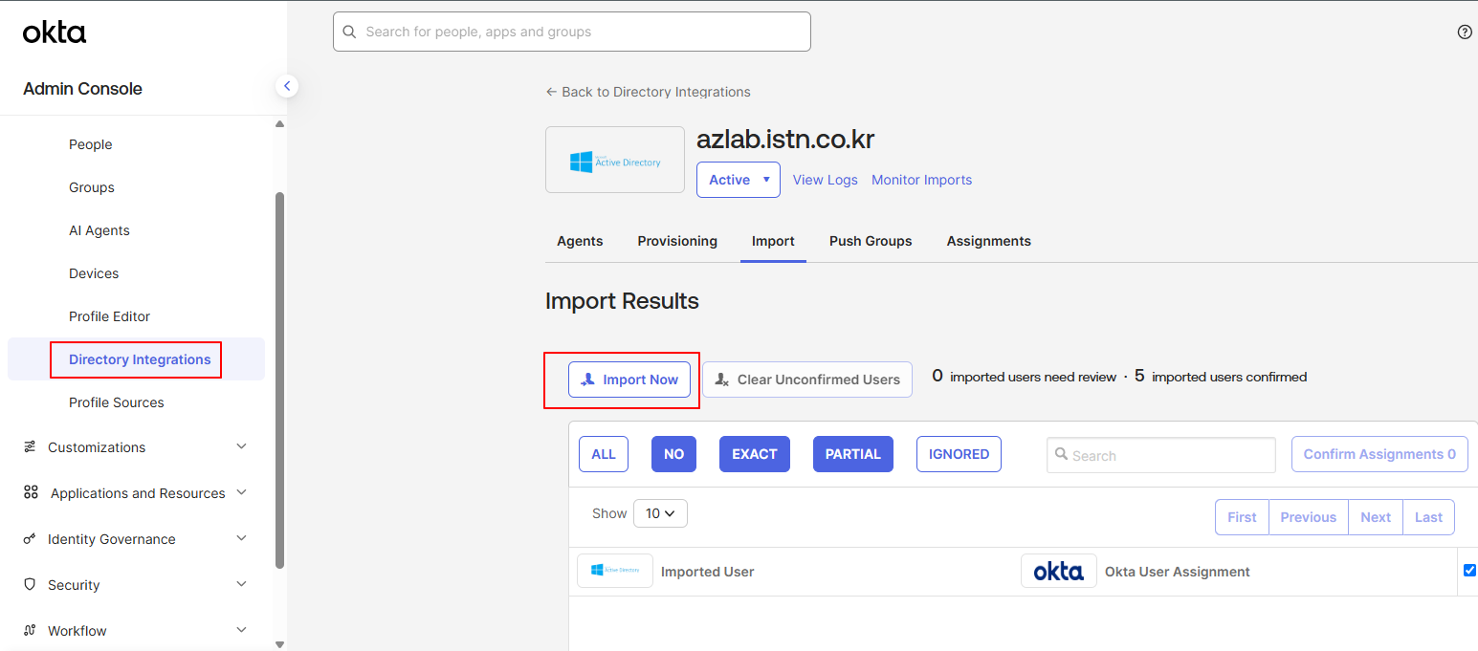Select Directory Integrations in the sidebar

(x=136, y=359)
